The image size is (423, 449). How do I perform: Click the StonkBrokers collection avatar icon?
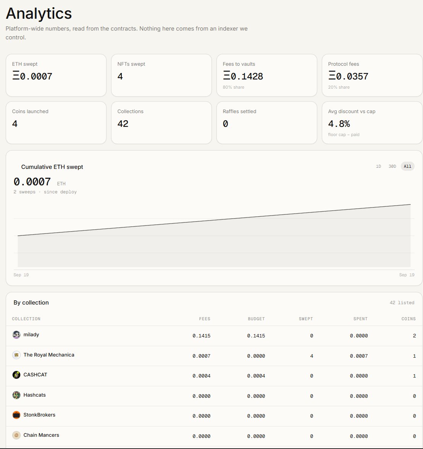click(16, 415)
